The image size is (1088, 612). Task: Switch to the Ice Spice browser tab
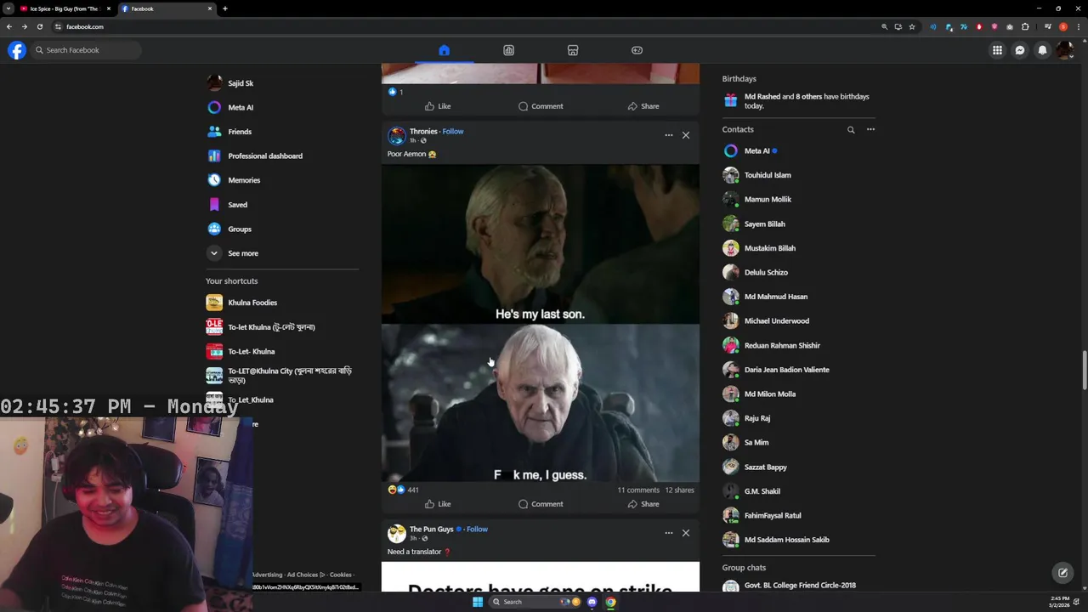[x=65, y=8]
